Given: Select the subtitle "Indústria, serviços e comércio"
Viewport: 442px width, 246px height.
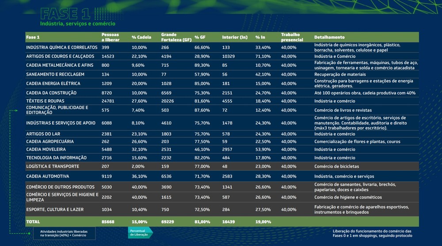Looking at the screenshot, I should point(77,24).
